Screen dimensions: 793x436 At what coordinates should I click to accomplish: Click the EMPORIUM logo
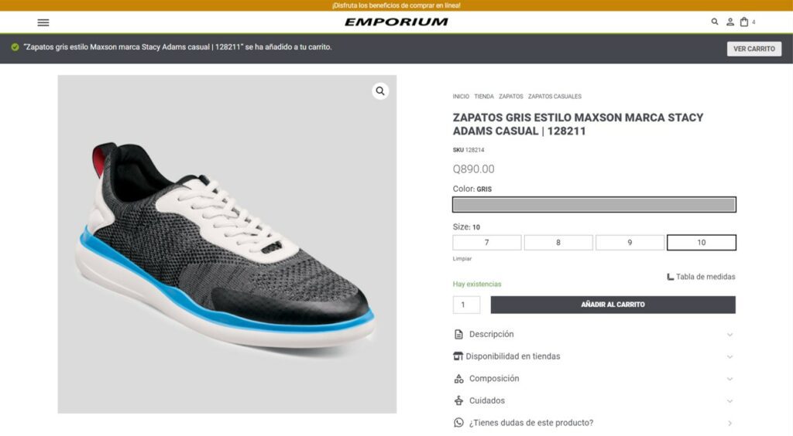(396, 22)
